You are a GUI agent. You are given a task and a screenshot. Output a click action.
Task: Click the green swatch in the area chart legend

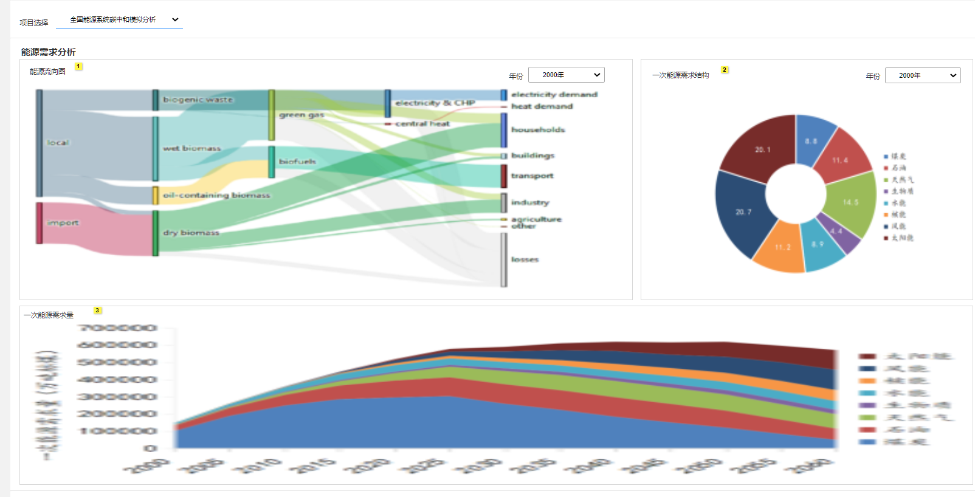867,417
